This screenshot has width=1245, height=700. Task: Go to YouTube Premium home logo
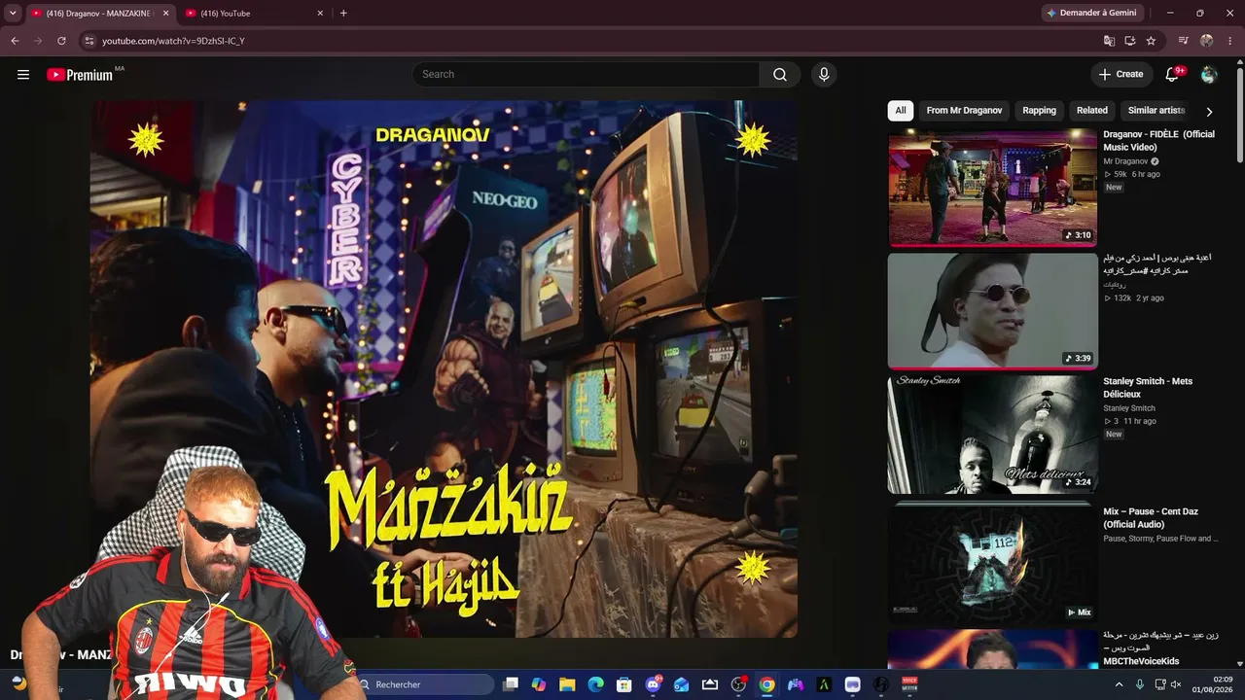(80, 75)
